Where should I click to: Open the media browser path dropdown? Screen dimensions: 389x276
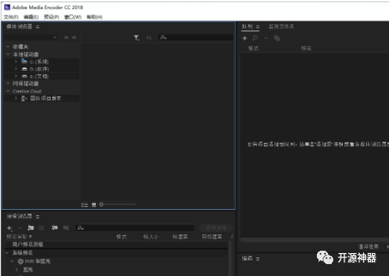30,37
